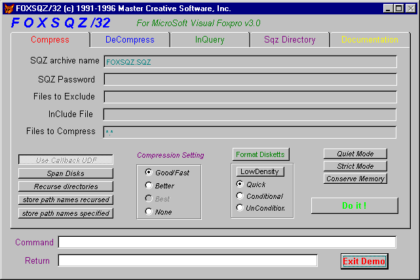Toggle store path names recursed

tap(66, 200)
